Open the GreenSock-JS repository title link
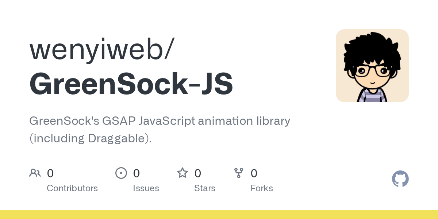 point(131,83)
